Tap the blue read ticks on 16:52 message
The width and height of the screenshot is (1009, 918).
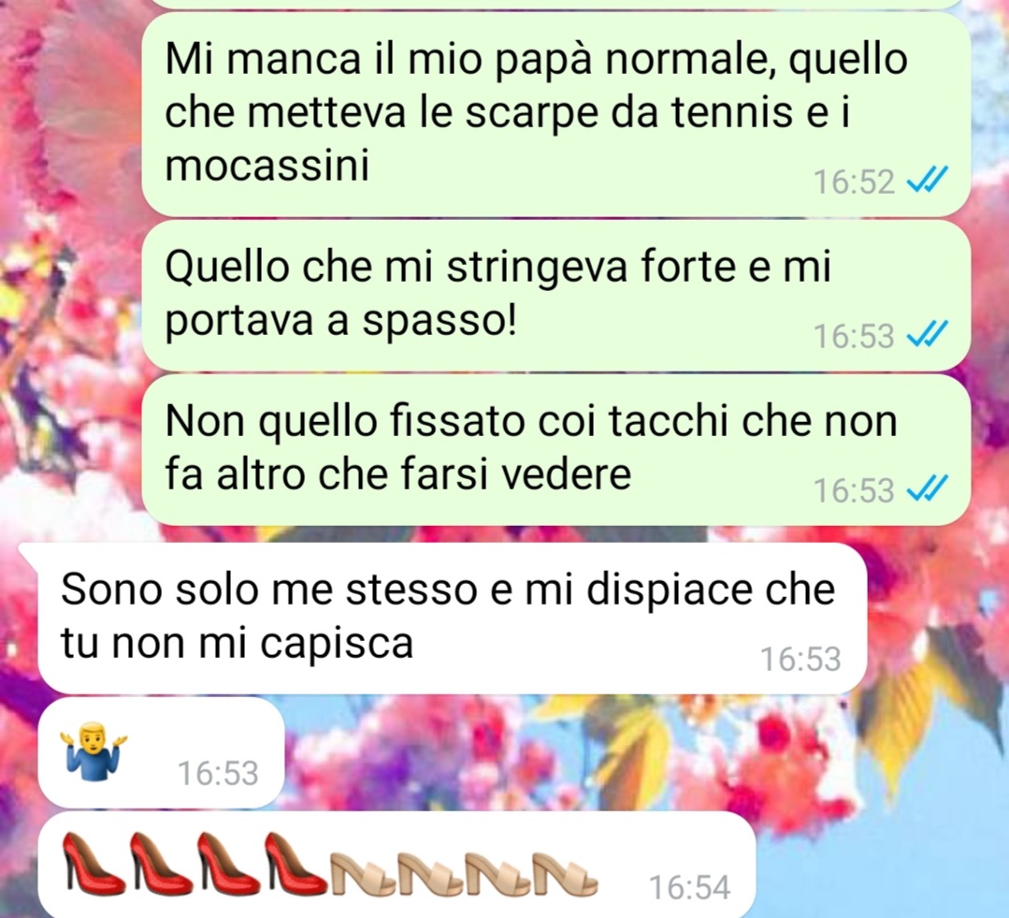pos(928,181)
